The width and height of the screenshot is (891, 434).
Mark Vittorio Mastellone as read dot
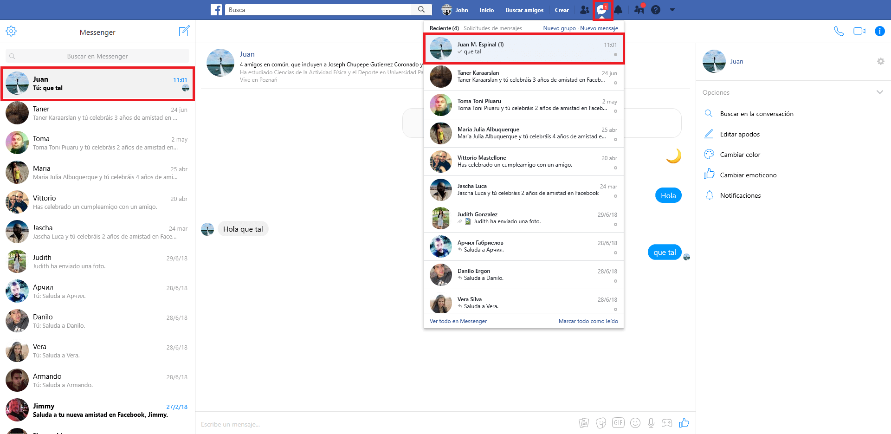click(x=615, y=168)
